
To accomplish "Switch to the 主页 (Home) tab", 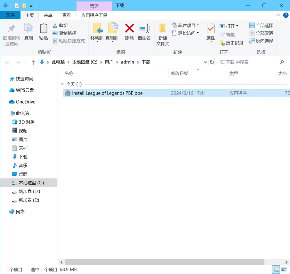I will pos(29,15).
